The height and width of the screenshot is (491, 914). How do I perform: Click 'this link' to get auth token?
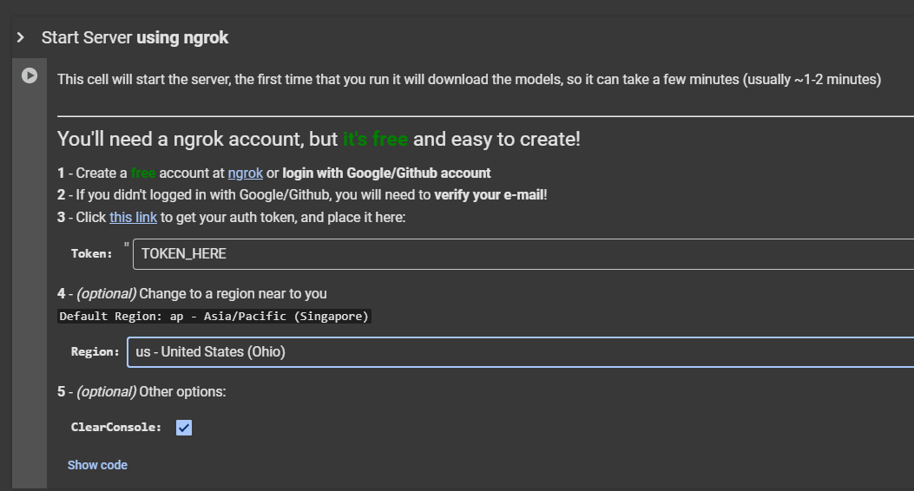[133, 217]
